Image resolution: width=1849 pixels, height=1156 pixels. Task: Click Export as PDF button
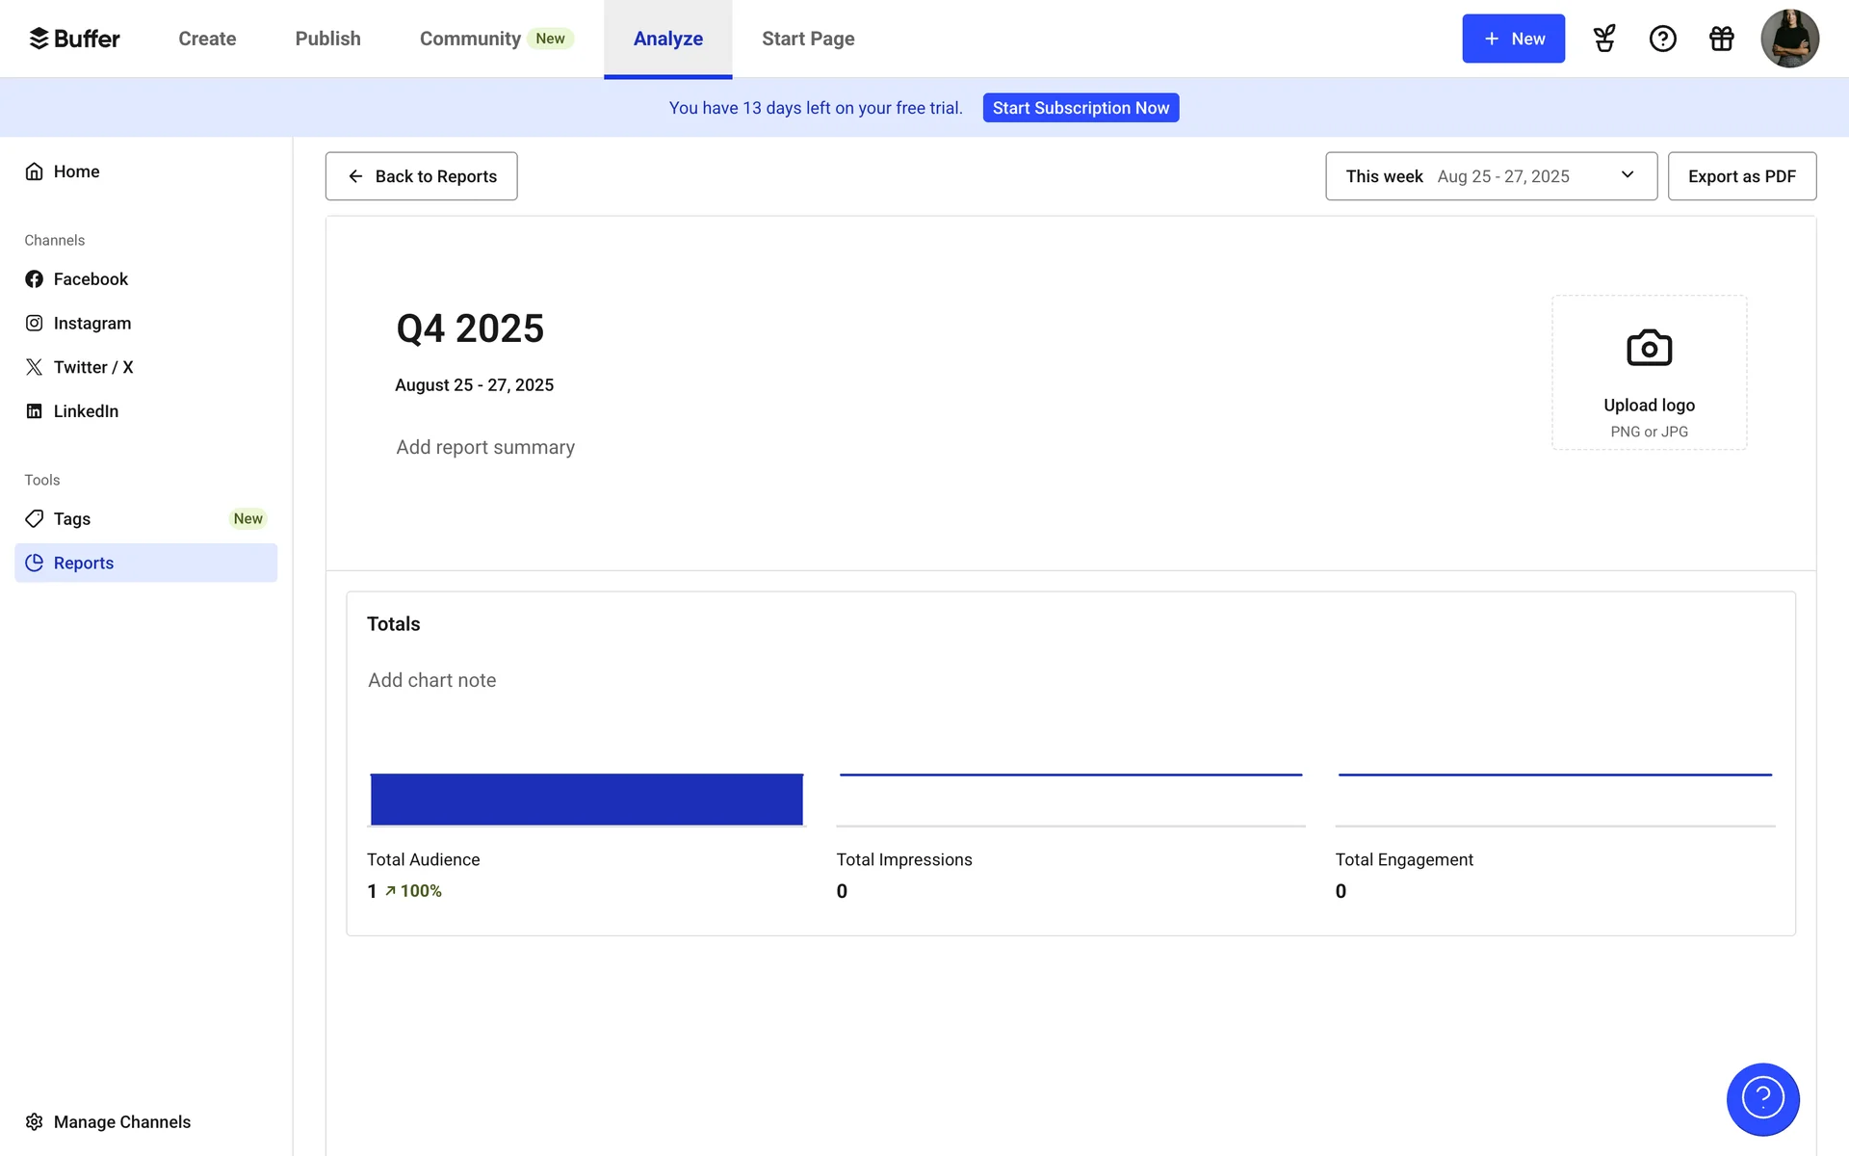pyautogui.click(x=1741, y=176)
